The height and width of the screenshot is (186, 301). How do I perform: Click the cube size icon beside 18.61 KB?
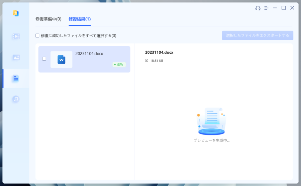tap(146, 61)
